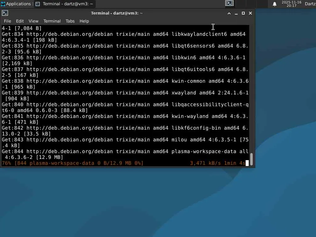Click the terminal launcher icon in the top panel
This screenshot has width=316, height=237.
[x=229, y=3]
